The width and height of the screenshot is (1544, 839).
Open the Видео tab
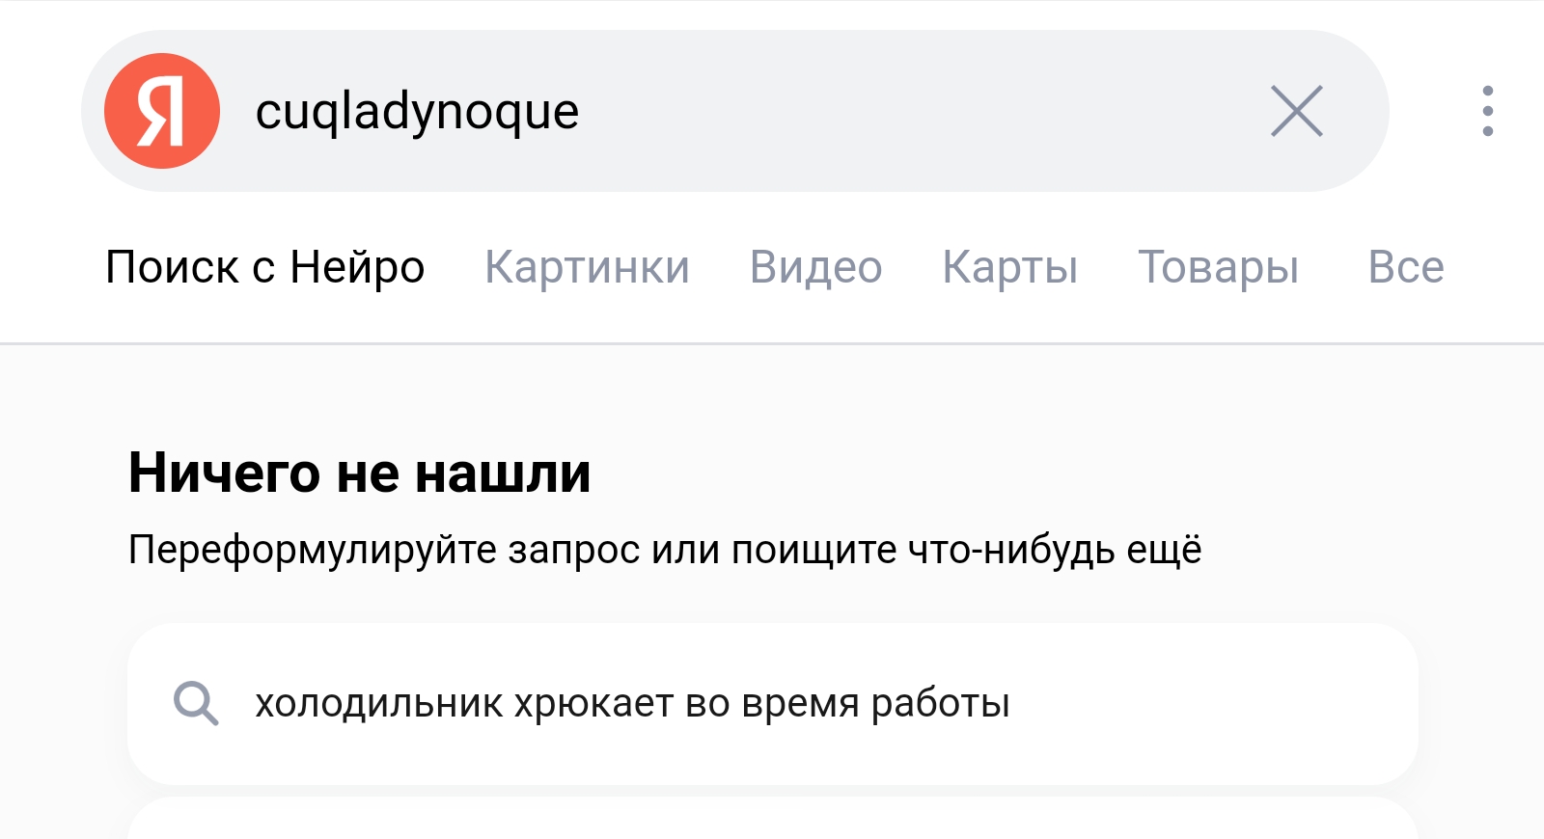[815, 267]
